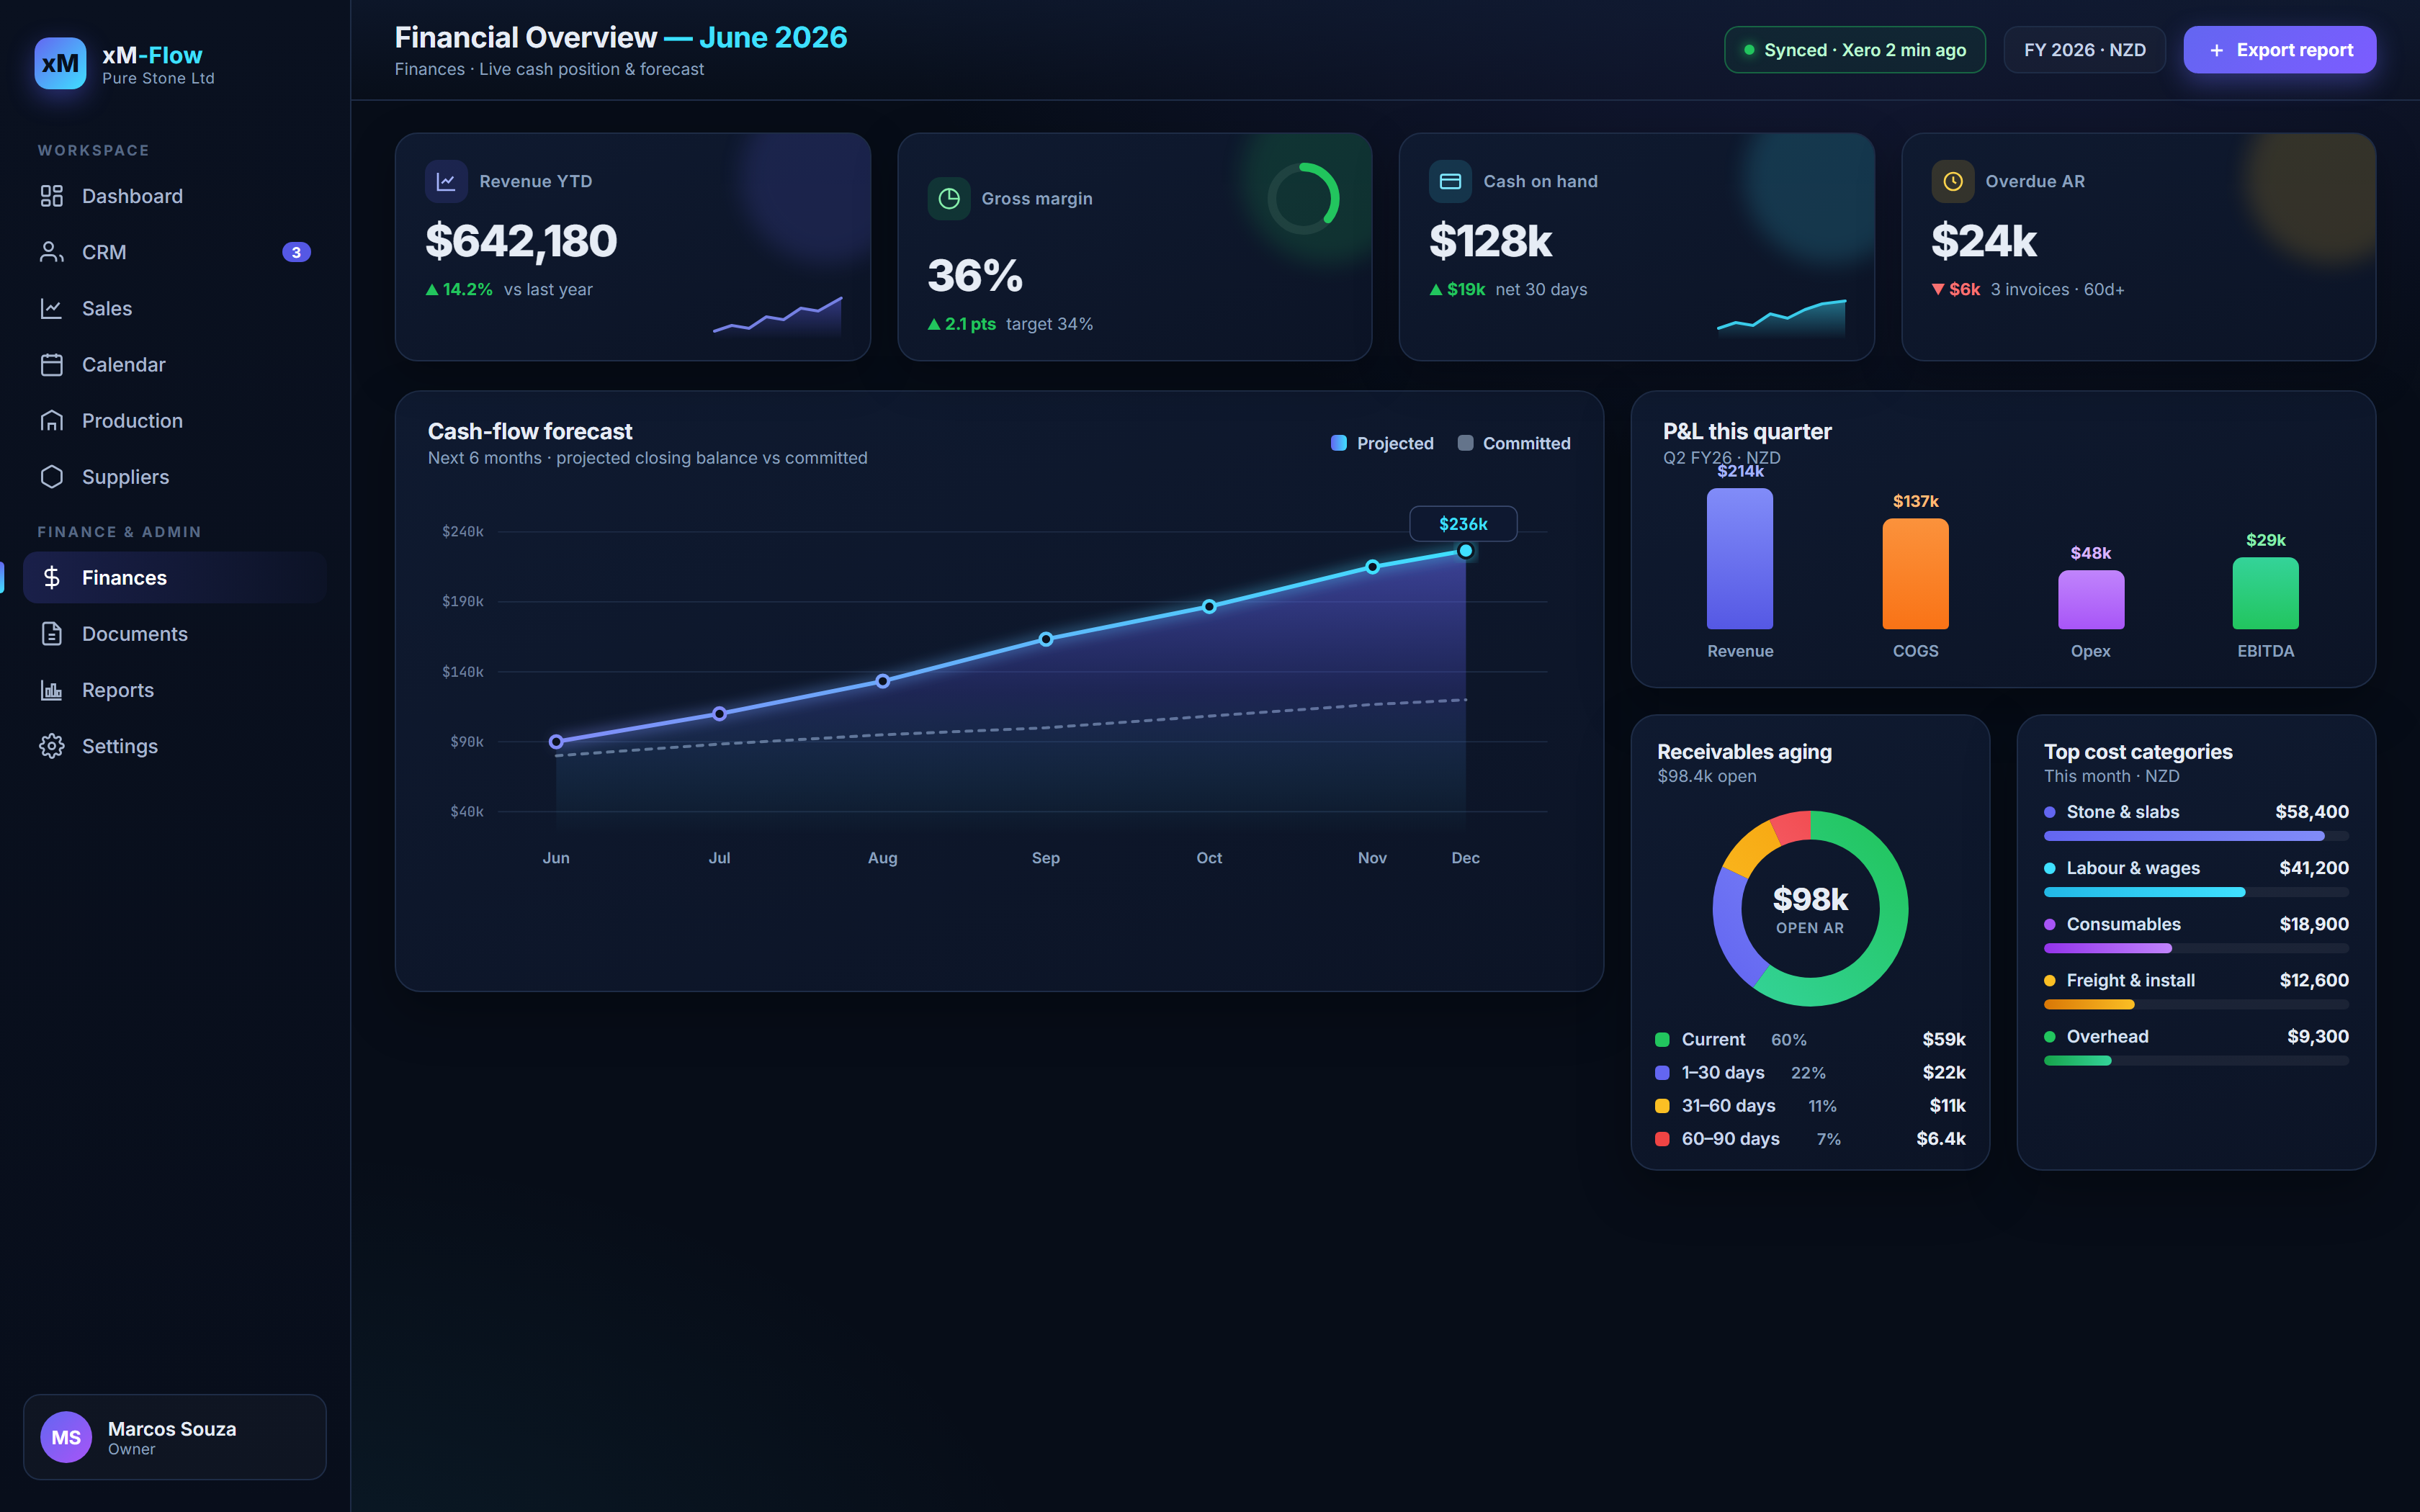
Task: Click the Export report button
Action: [2279, 50]
